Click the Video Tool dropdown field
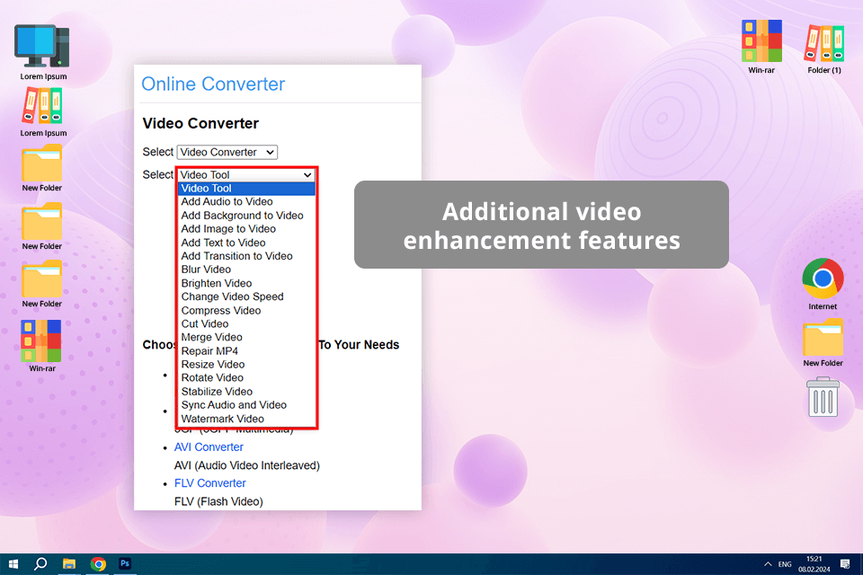The image size is (863, 575). pos(246,175)
